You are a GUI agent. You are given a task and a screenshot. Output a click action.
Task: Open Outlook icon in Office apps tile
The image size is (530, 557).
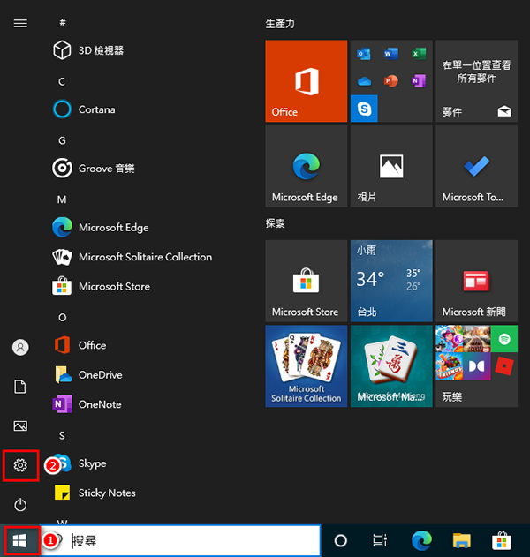(364, 54)
